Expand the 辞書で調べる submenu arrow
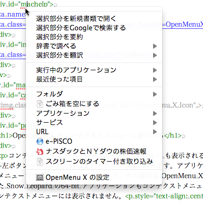The width and height of the screenshot is (203, 201). 155,46
